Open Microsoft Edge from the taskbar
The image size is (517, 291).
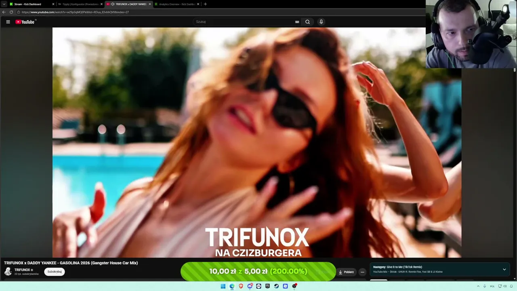pos(232,286)
